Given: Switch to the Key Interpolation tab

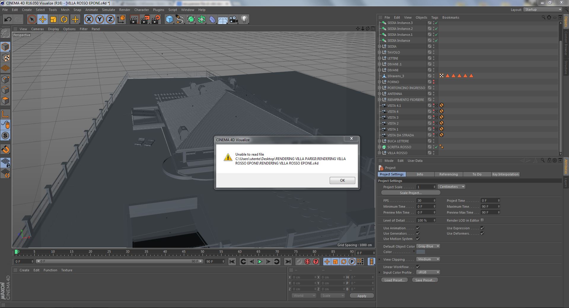Looking at the screenshot, I should coord(505,174).
